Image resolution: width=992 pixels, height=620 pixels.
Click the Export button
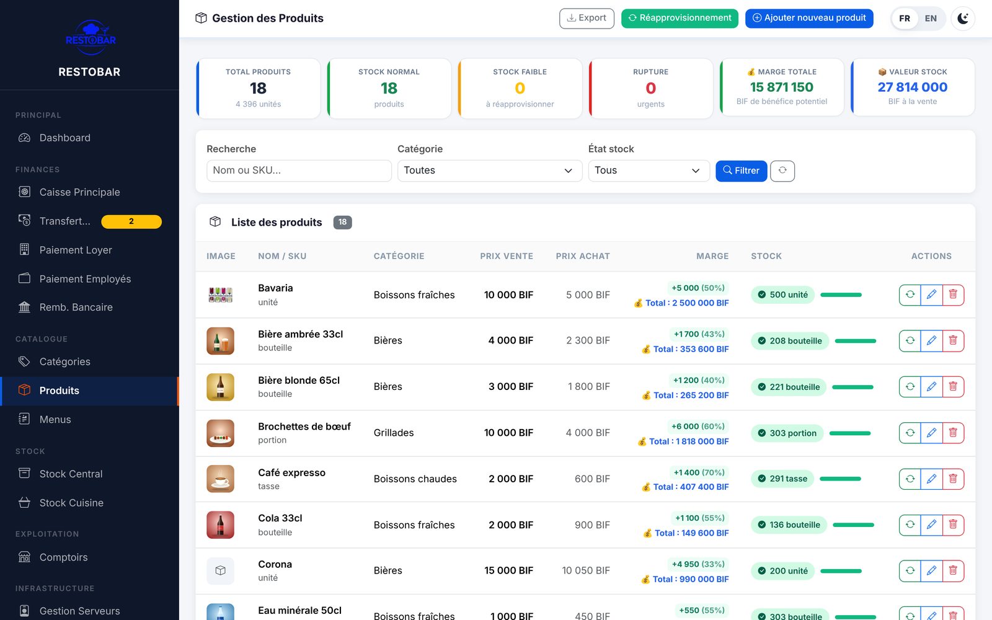tap(587, 18)
